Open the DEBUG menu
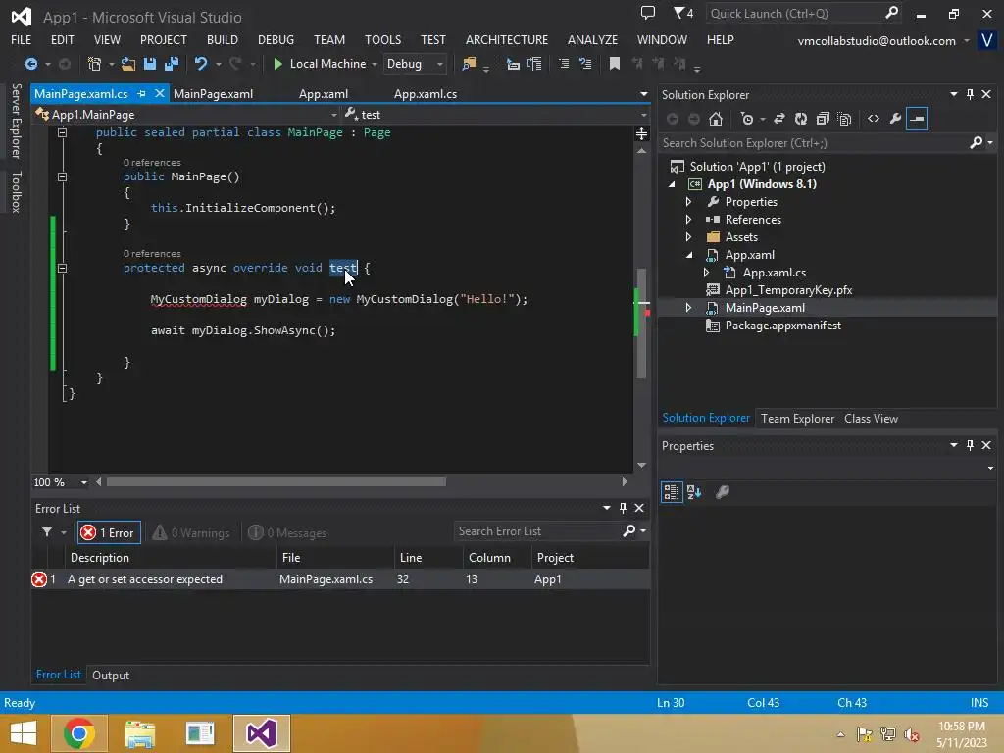The image size is (1004, 753). coord(276,39)
